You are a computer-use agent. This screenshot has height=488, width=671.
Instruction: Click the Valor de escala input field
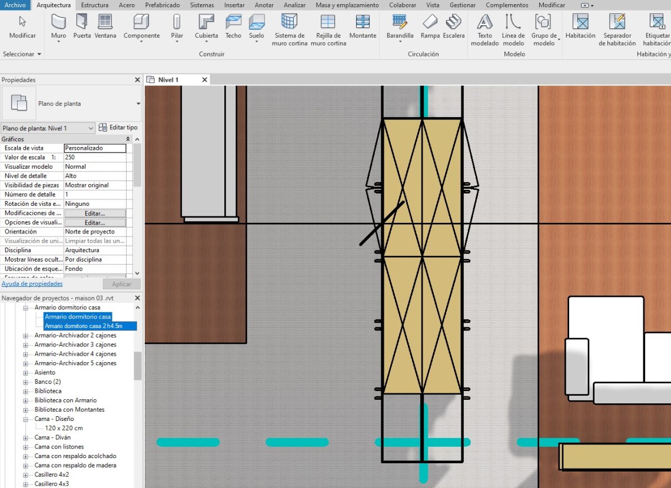pos(94,158)
